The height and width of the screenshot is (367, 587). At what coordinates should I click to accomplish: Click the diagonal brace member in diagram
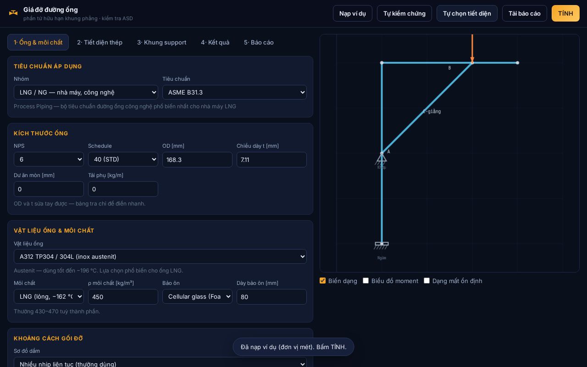pyautogui.click(x=427, y=108)
